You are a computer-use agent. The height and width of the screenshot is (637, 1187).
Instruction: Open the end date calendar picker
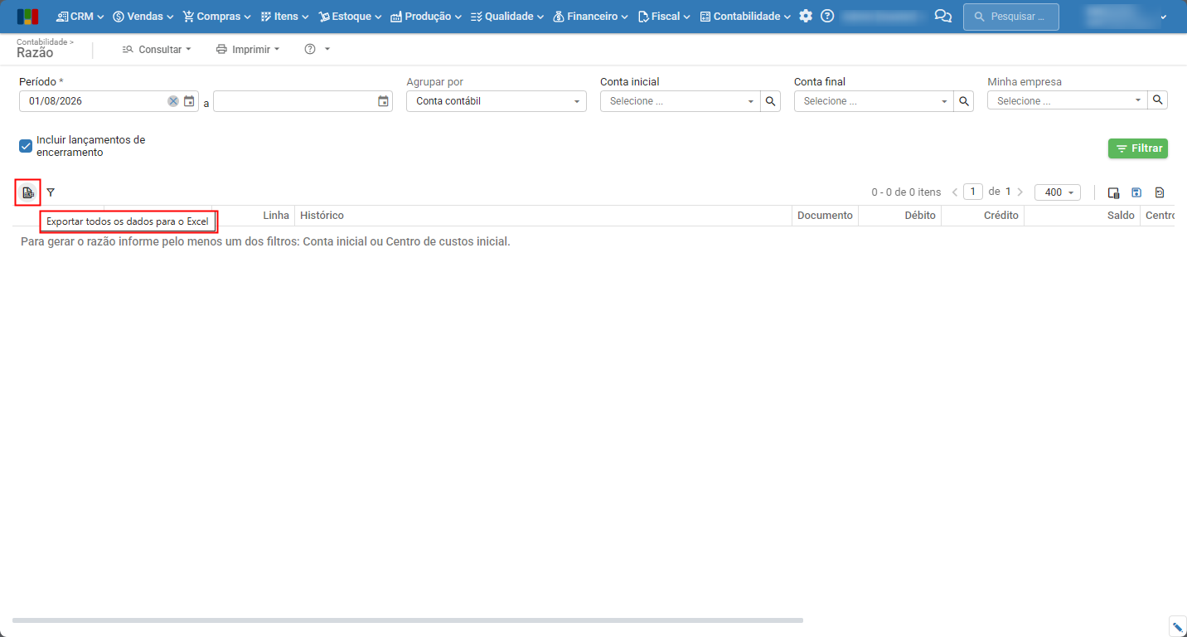(x=383, y=101)
